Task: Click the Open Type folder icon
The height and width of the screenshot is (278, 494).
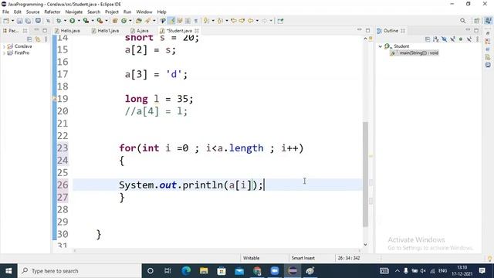Action: [139, 21]
